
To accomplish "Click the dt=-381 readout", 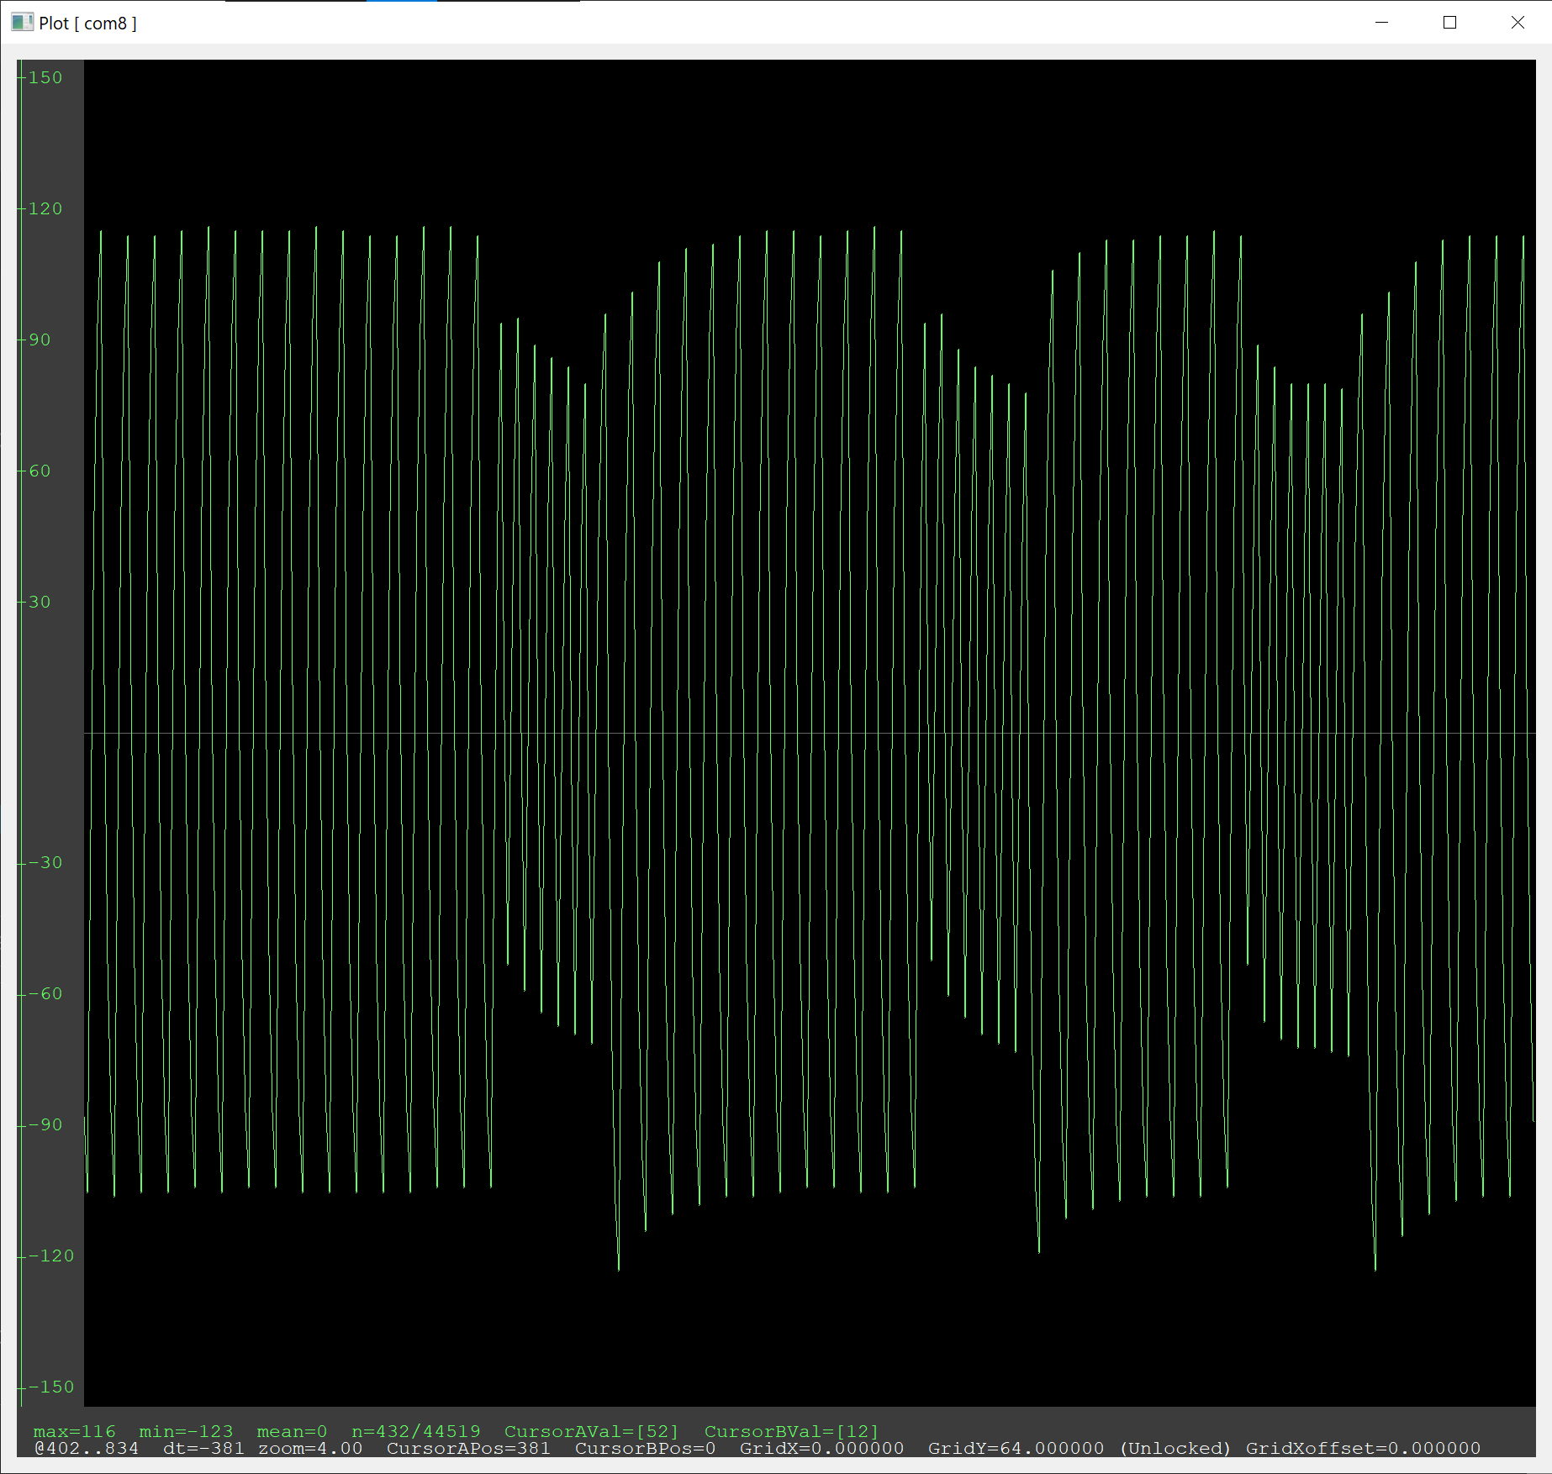I will [x=204, y=1449].
